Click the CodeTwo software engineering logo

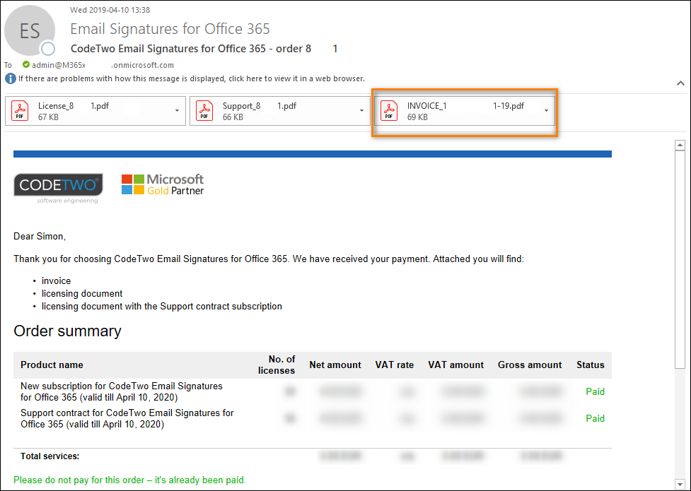[57, 185]
